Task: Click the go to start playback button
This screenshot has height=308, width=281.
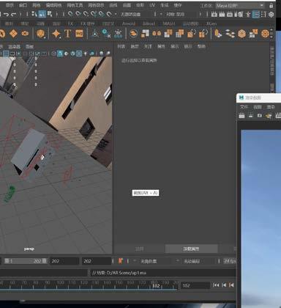Action: [x=216, y=285]
